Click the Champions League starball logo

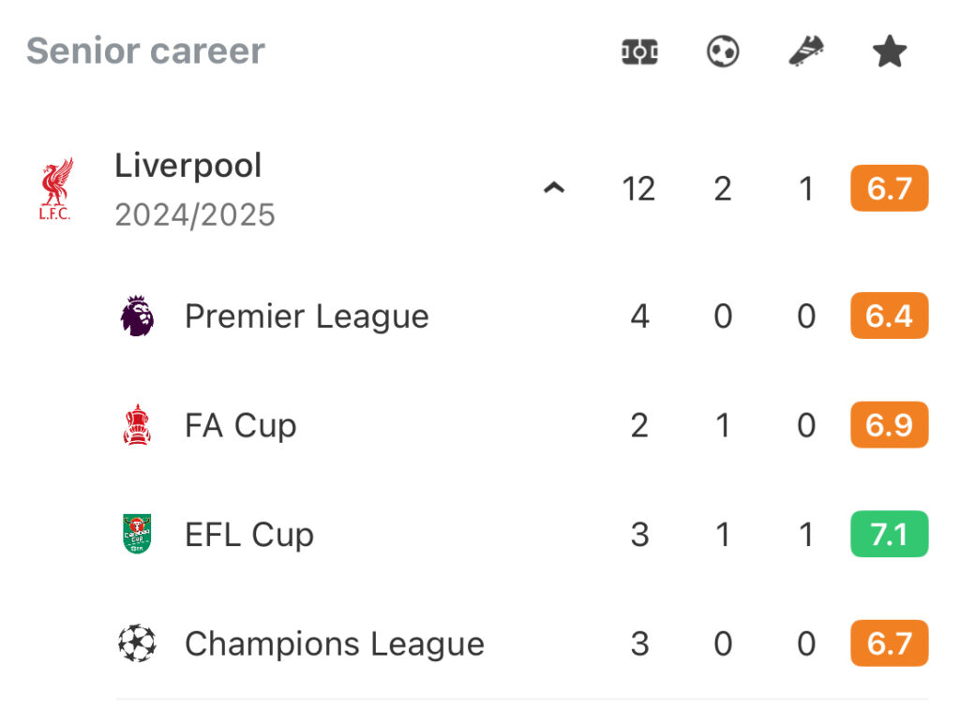coord(137,643)
